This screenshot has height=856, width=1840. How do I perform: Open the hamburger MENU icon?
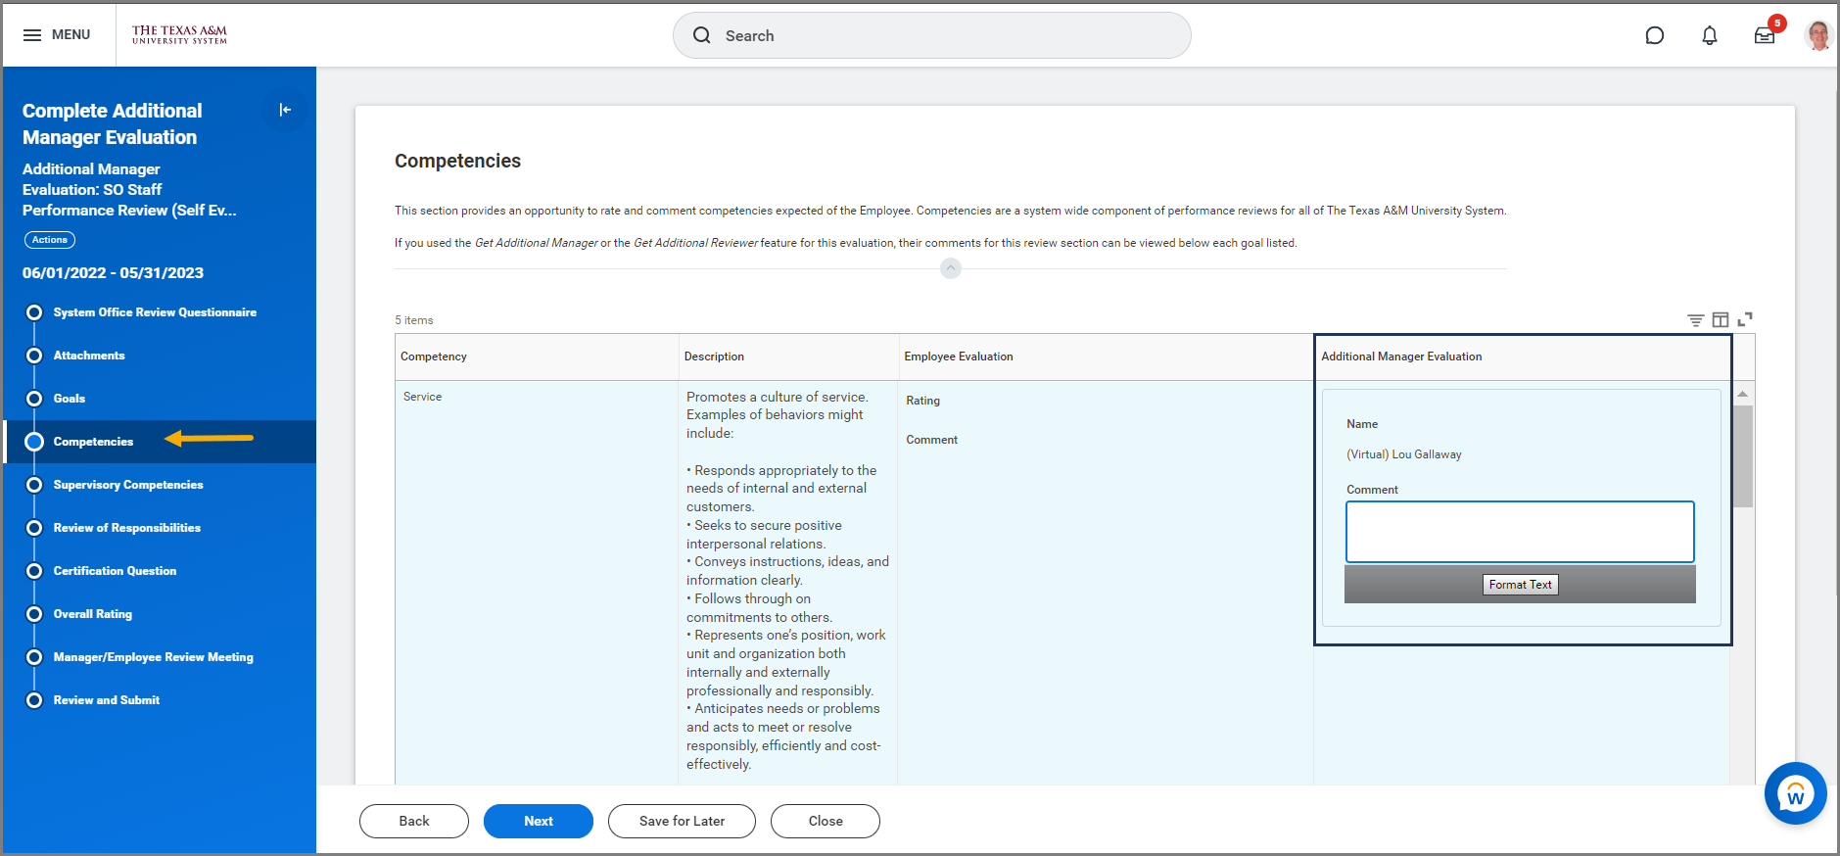click(32, 35)
